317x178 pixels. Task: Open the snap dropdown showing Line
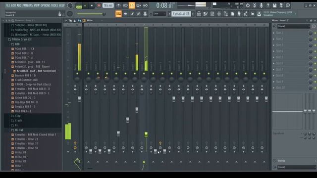click(x=159, y=14)
